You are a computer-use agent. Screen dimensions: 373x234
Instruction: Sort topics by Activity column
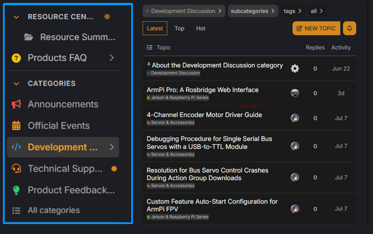click(x=341, y=48)
